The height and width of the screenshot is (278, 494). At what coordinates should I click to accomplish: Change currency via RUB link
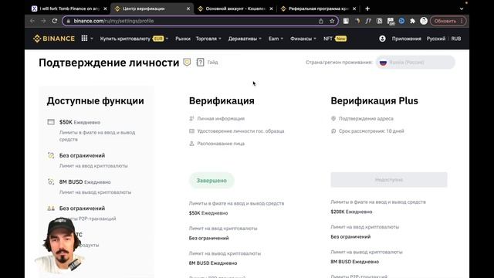[x=456, y=39]
